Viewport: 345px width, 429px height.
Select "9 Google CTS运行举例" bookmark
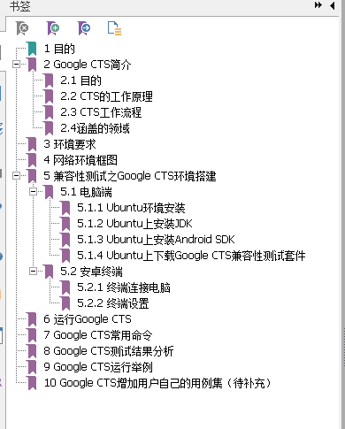coord(98,367)
